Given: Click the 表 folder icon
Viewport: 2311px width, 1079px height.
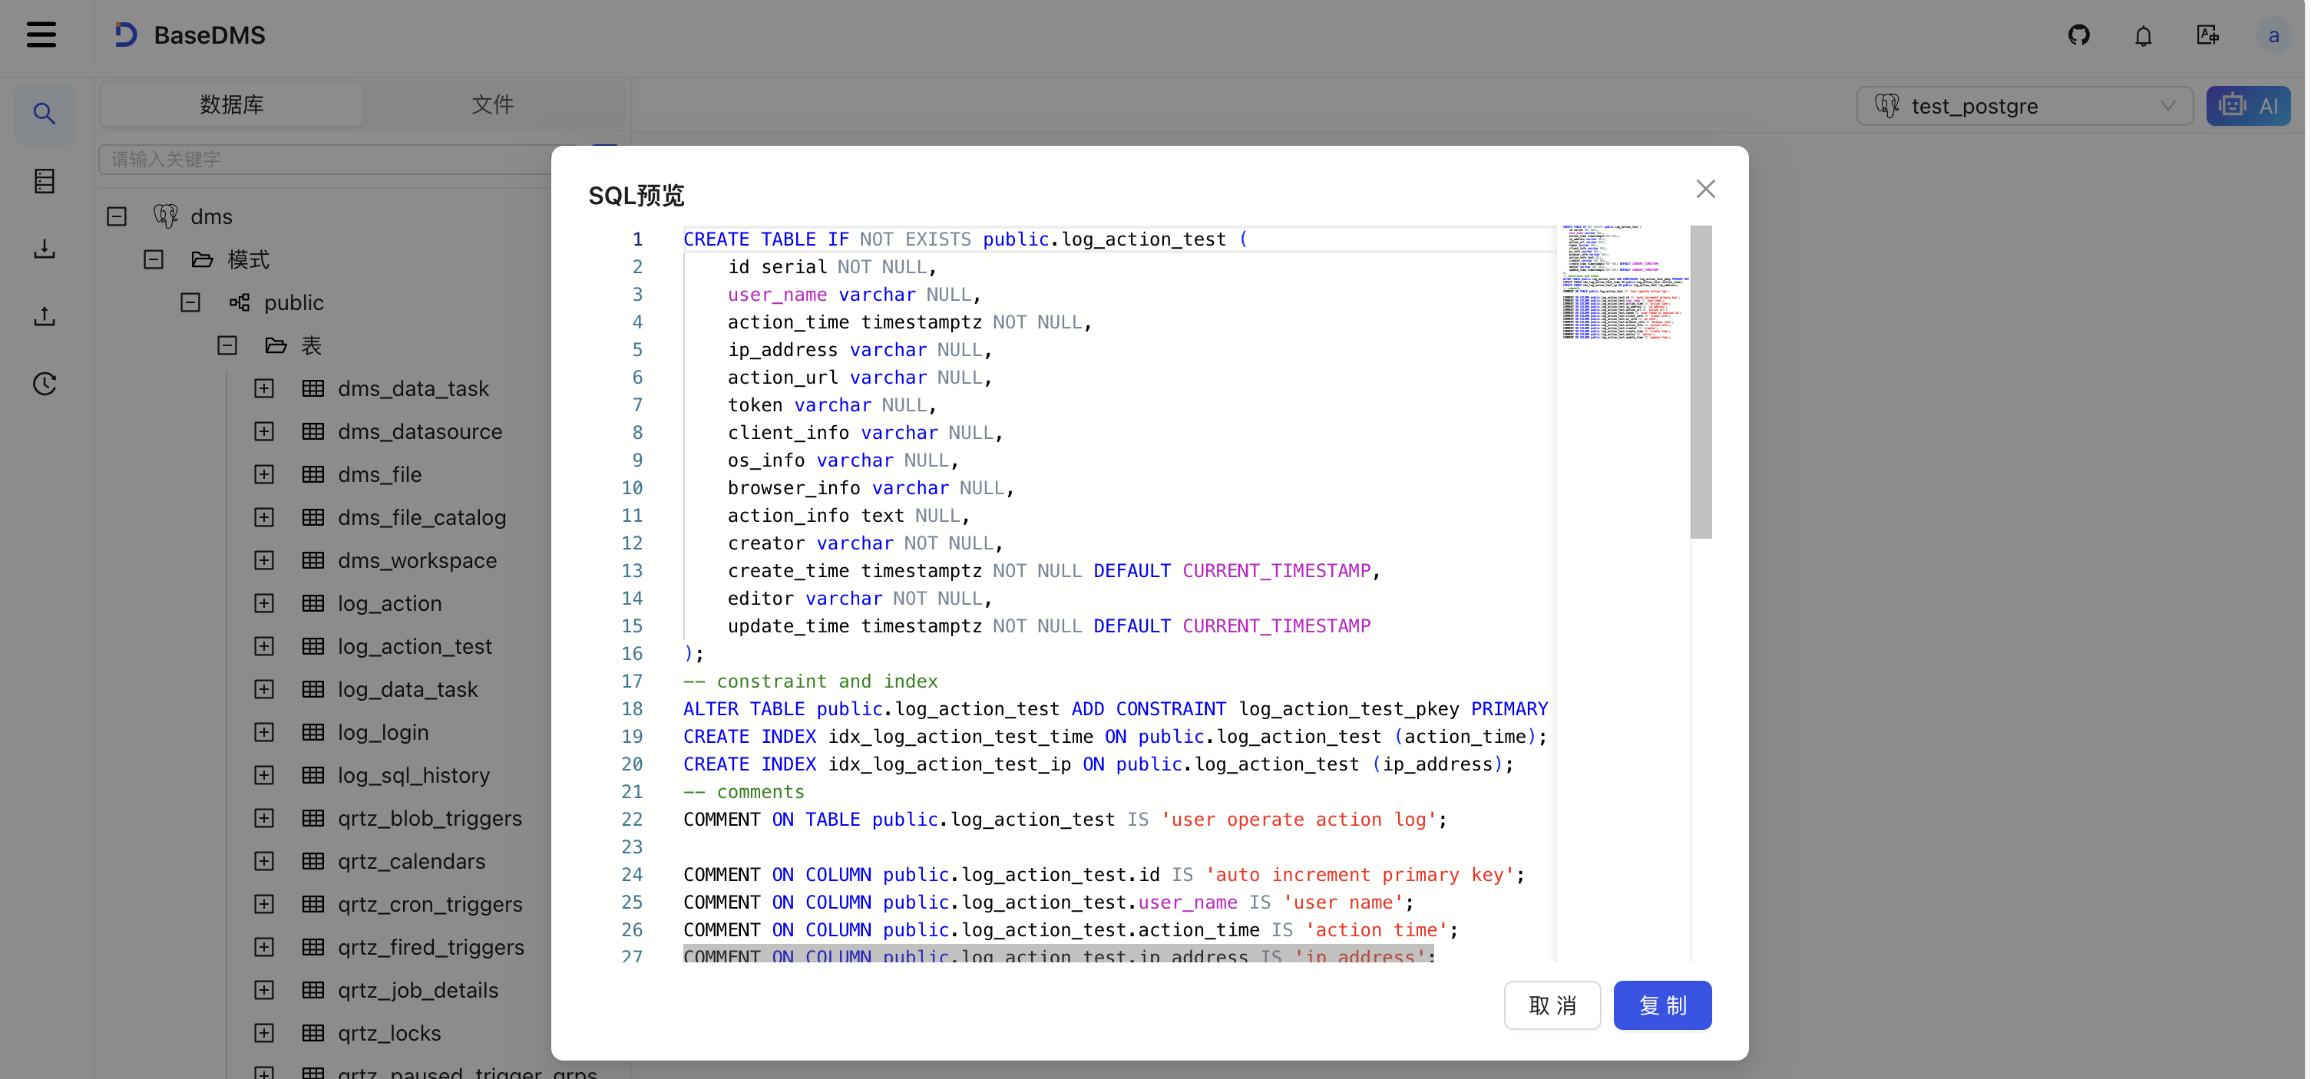Looking at the screenshot, I should click(276, 345).
